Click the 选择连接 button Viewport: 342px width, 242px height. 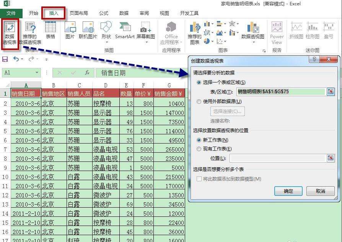pos(227,111)
